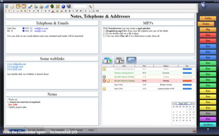Click the round knob at top right

coord(204,6)
